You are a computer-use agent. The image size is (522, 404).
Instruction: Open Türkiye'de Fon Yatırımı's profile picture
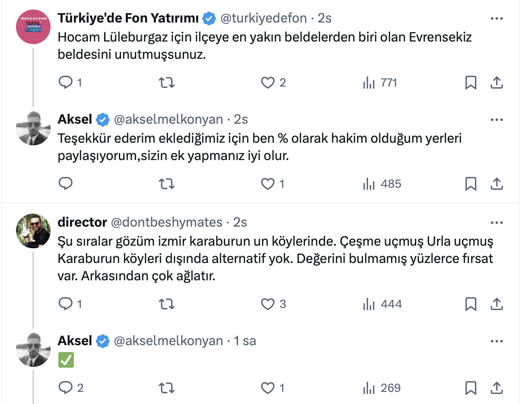click(33, 27)
